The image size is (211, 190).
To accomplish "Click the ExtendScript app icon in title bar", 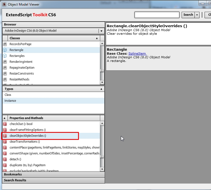I will coord(4,4).
